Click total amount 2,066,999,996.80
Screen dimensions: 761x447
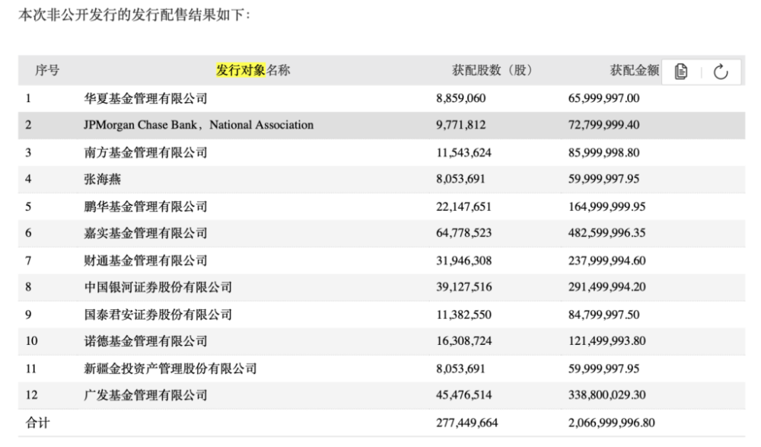612,423
